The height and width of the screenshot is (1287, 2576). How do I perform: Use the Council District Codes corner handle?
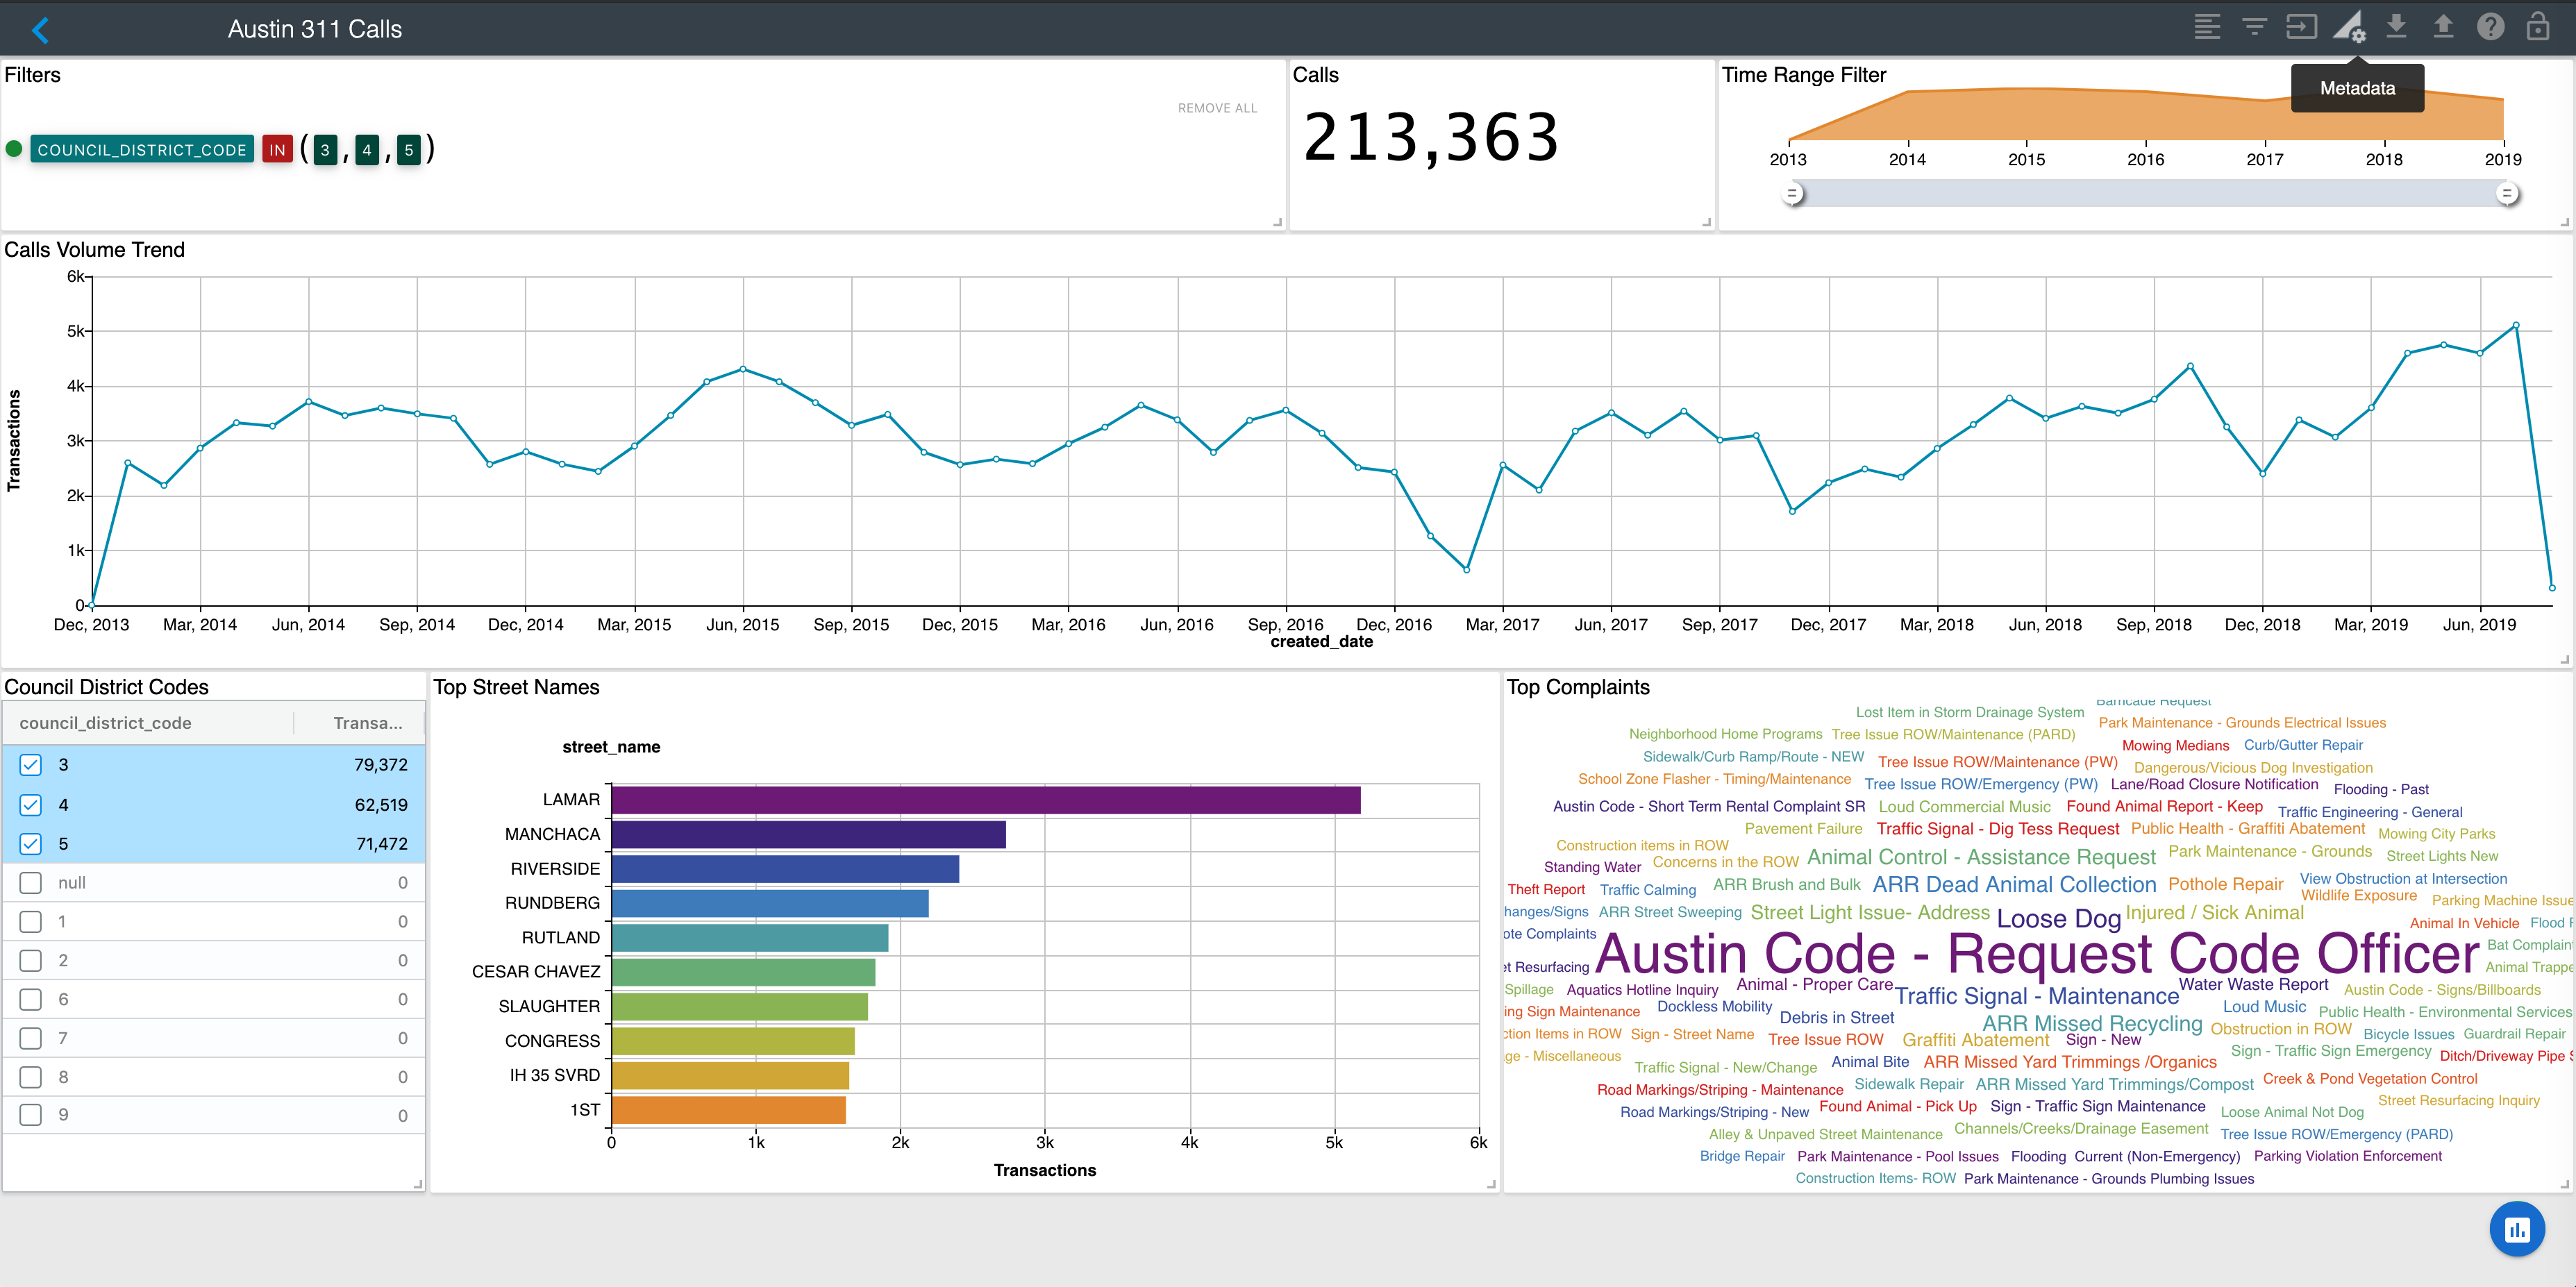[418, 1184]
